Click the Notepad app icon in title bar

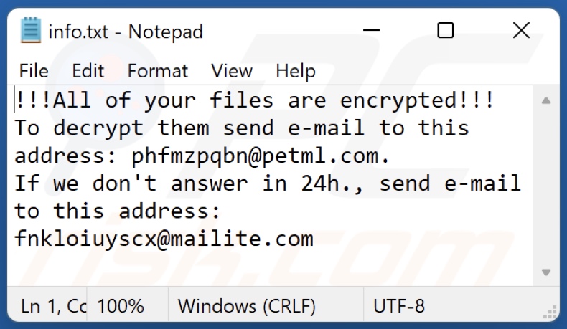31,31
